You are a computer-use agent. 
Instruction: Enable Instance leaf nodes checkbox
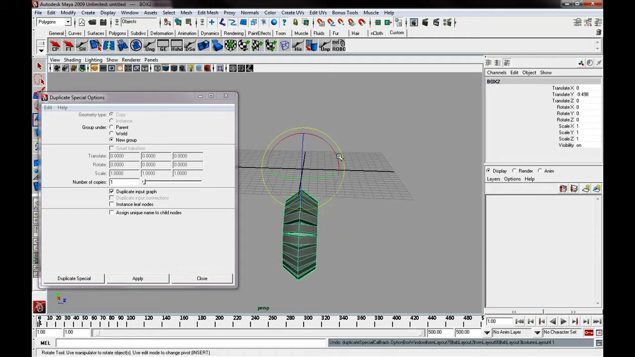click(112, 204)
